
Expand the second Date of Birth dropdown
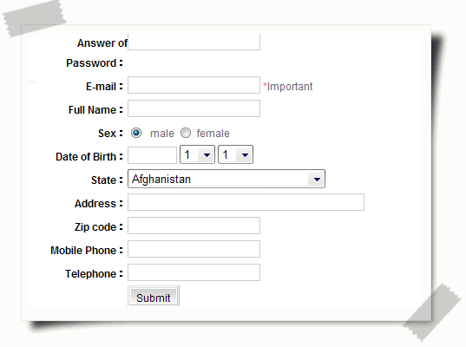coord(236,154)
